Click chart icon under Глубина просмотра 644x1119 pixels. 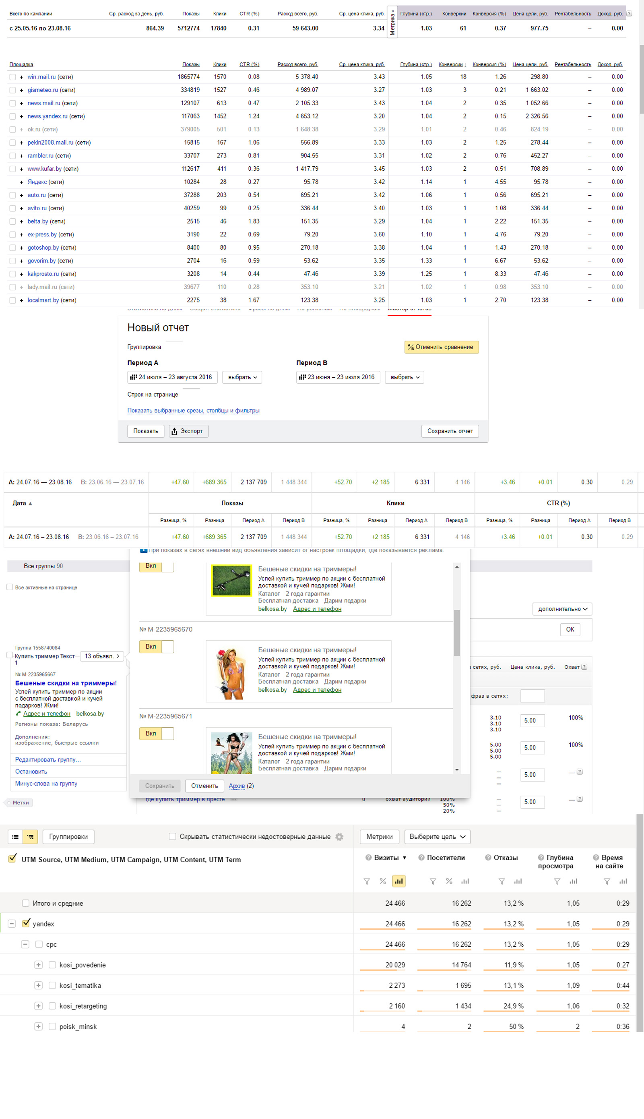pos(573,881)
